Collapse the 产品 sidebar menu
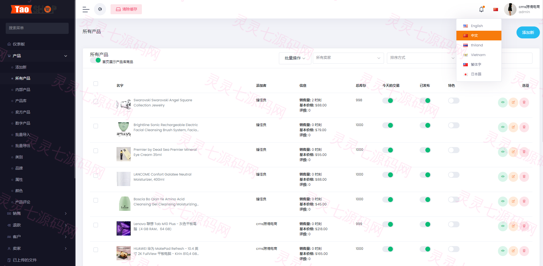This screenshot has width=543, height=266. coord(37,56)
